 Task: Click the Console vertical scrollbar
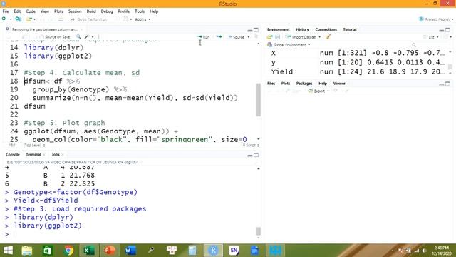pos(258,231)
